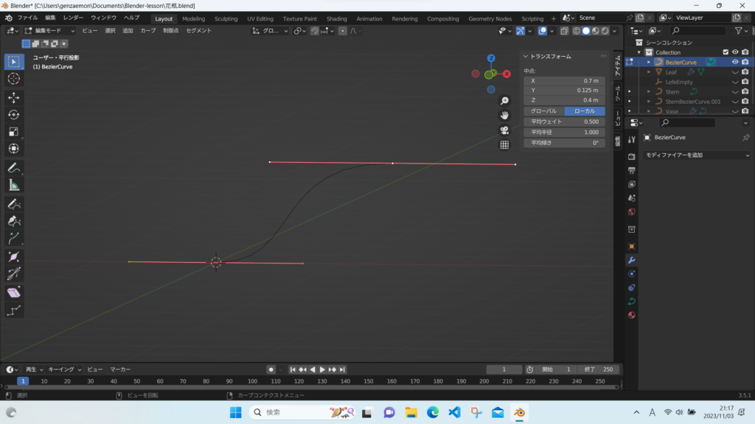This screenshot has height=424, width=755.
Task: Select the Measure tool
Action: click(14, 185)
